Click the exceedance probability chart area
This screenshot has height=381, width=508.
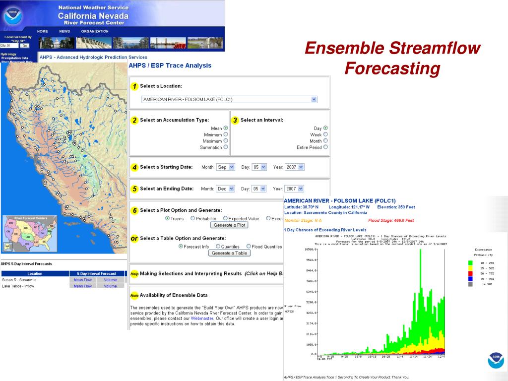tap(381, 302)
